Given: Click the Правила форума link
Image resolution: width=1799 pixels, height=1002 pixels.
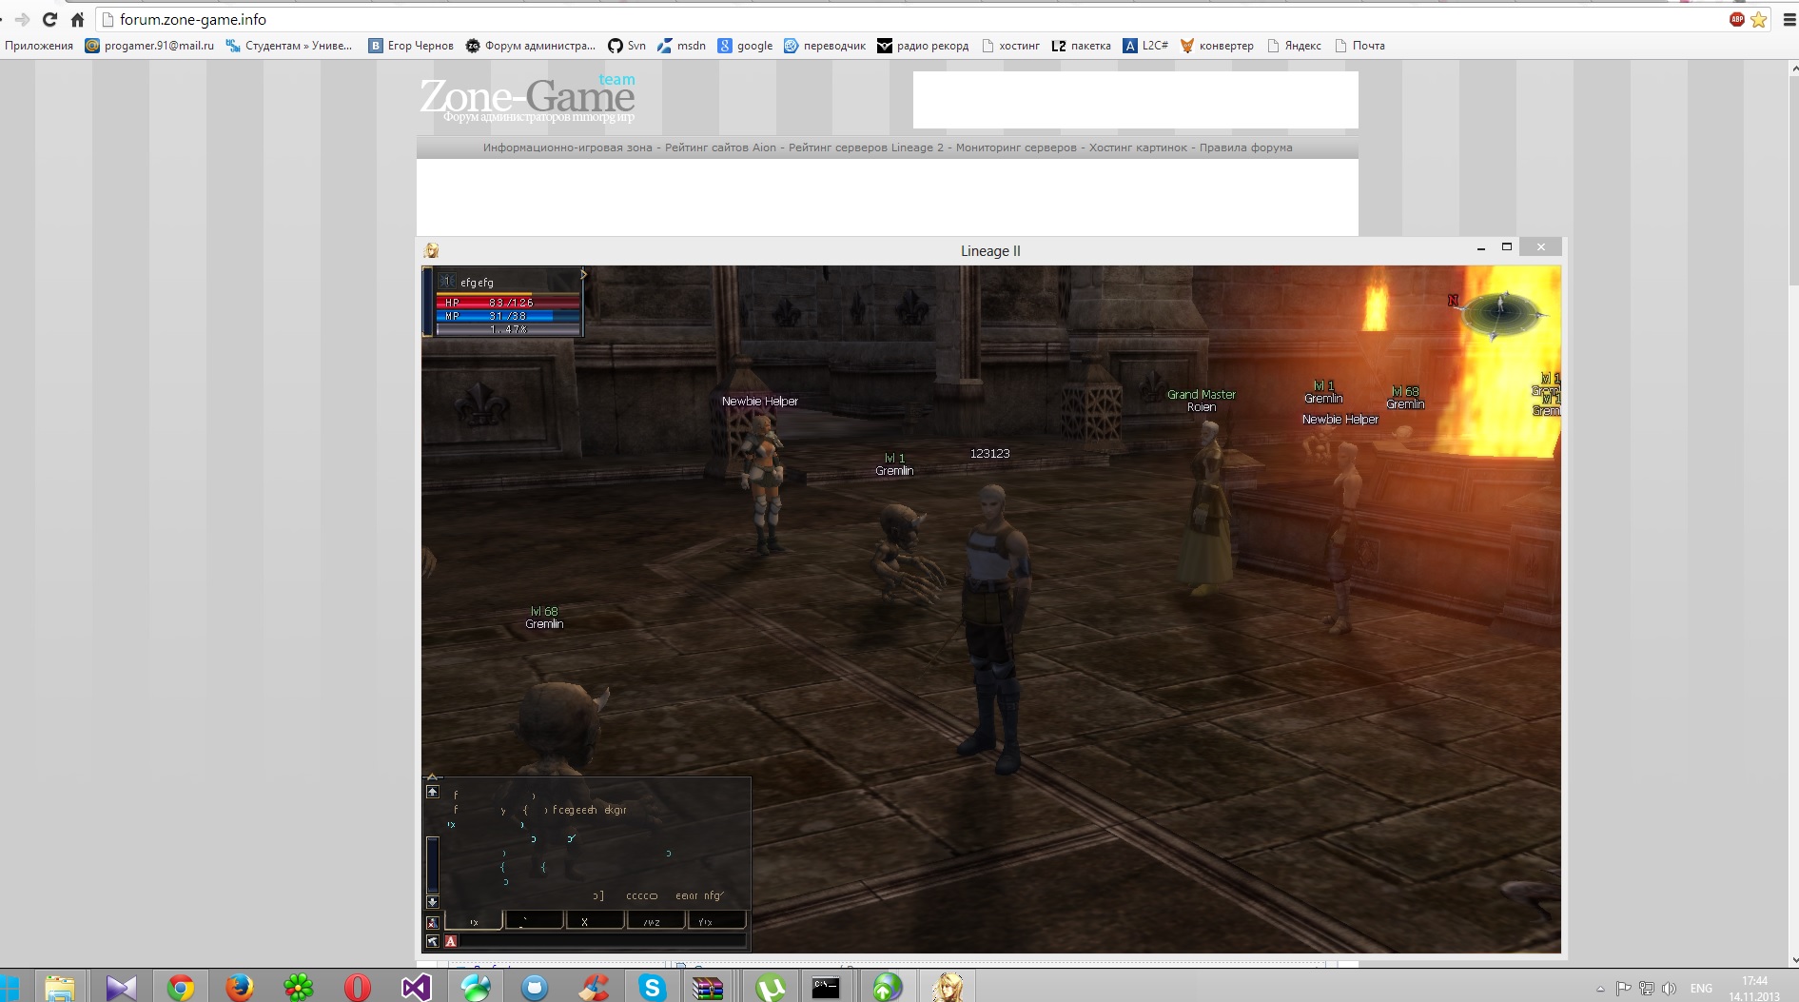Looking at the screenshot, I should point(1245,147).
